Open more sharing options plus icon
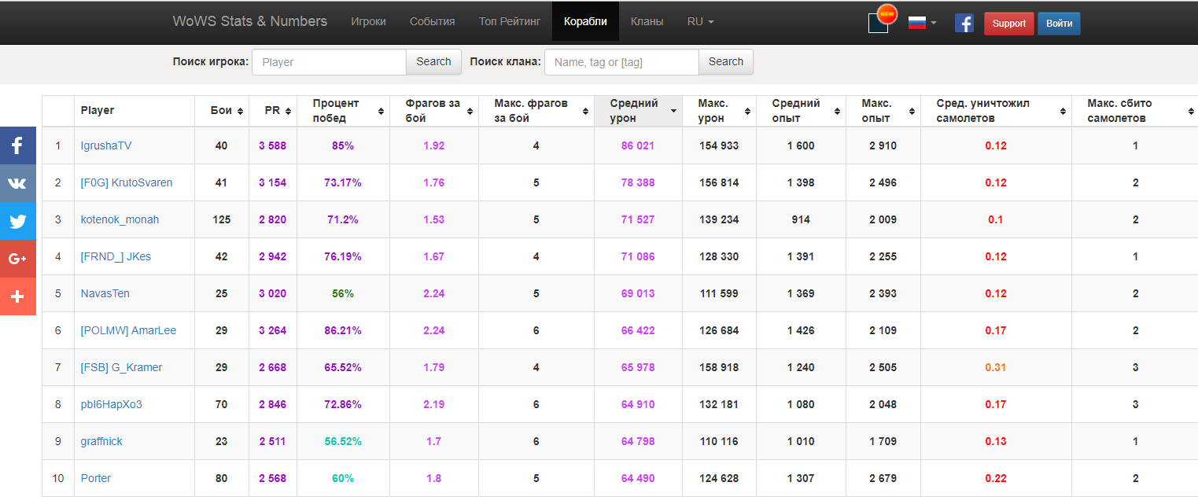 click(17, 296)
